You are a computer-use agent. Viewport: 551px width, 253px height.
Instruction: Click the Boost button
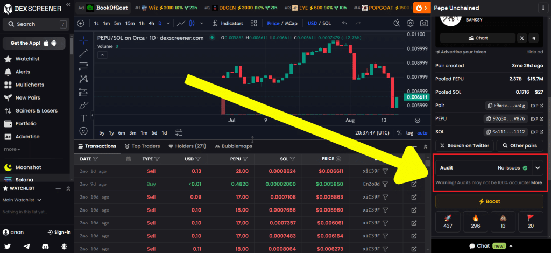pyautogui.click(x=489, y=202)
